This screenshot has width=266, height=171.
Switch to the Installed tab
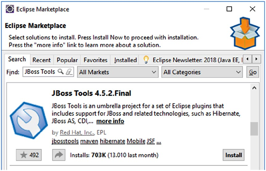pos(125,60)
